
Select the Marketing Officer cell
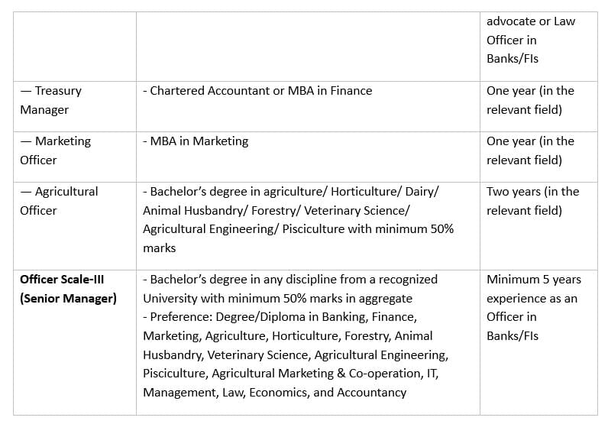click(55, 151)
